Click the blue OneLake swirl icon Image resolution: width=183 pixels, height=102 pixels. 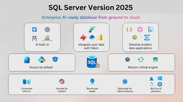point(92,37)
